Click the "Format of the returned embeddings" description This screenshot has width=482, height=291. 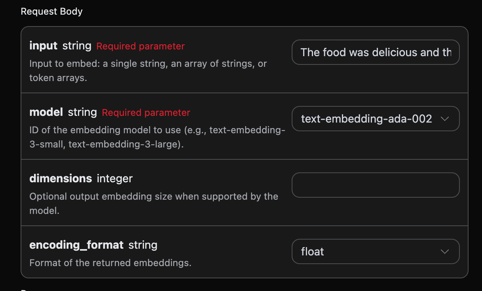pos(110,263)
